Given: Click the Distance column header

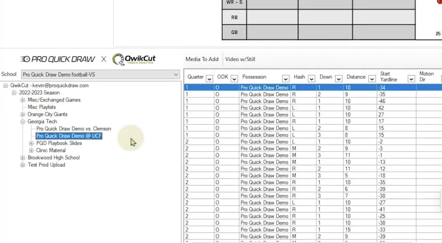Looking at the screenshot, I should coord(356,77).
